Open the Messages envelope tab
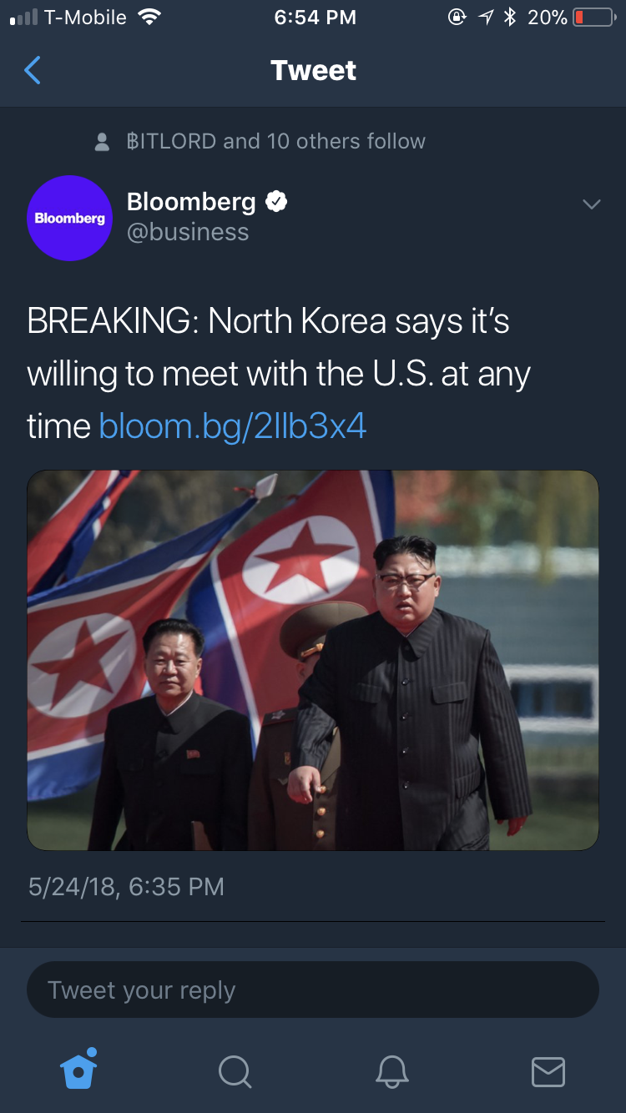Image resolution: width=626 pixels, height=1113 pixels. (548, 1072)
